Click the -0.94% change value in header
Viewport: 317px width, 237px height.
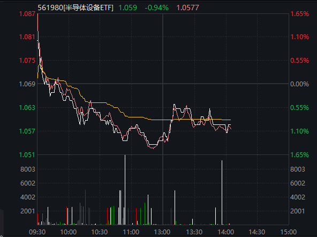click(x=157, y=8)
